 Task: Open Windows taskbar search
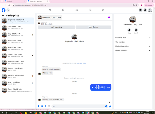7,112
